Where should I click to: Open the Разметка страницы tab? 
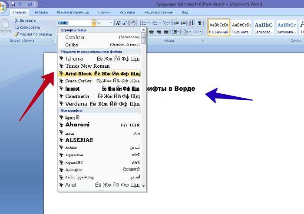(x=73, y=12)
